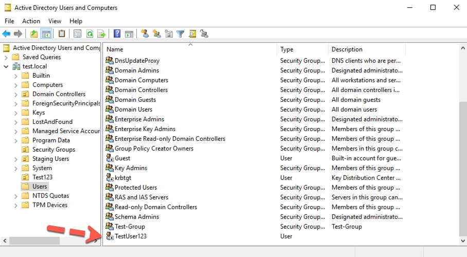Open the Action menu
The width and height of the screenshot is (467, 257).
pos(31,21)
